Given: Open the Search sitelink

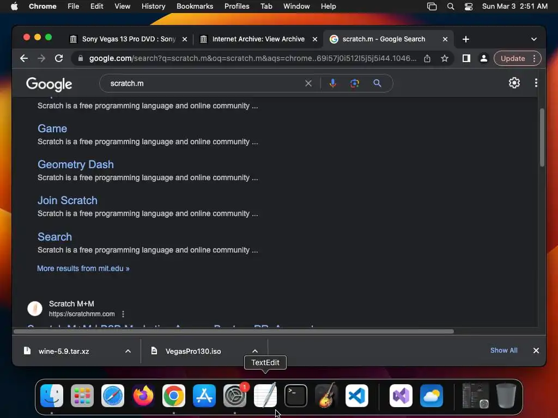Looking at the screenshot, I should click(55, 237).
